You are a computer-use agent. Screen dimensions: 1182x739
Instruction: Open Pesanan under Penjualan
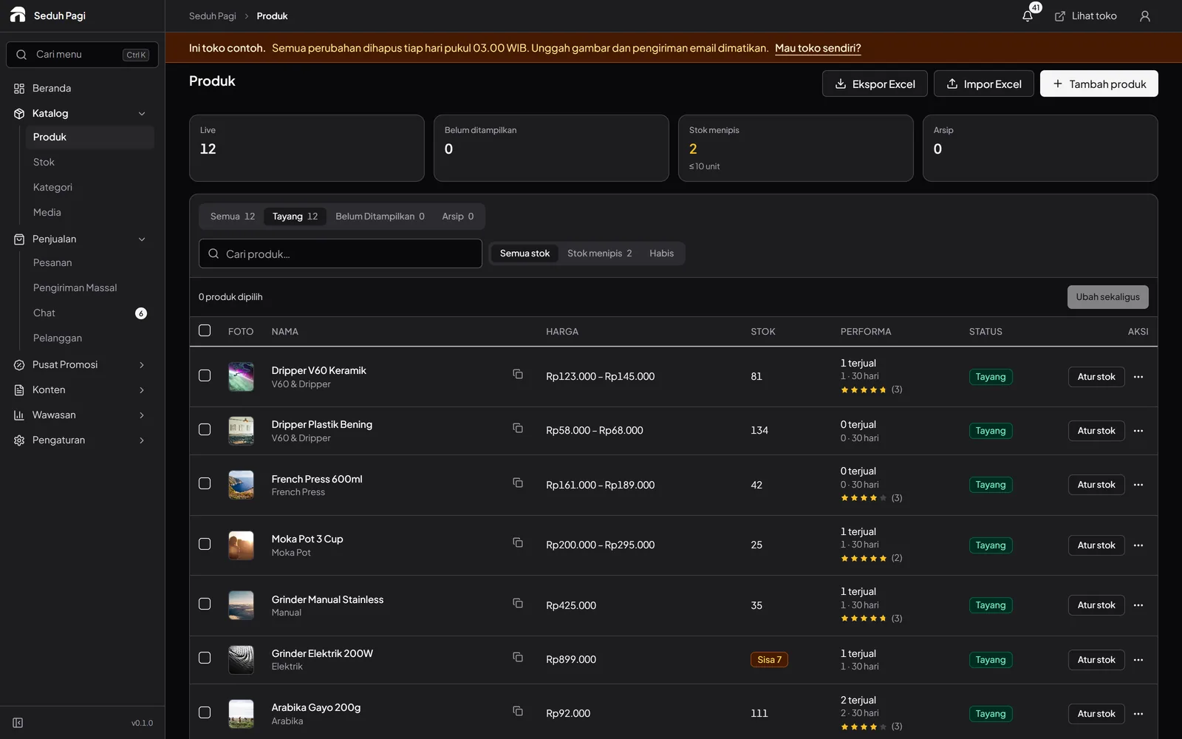(x=89, y=262)
